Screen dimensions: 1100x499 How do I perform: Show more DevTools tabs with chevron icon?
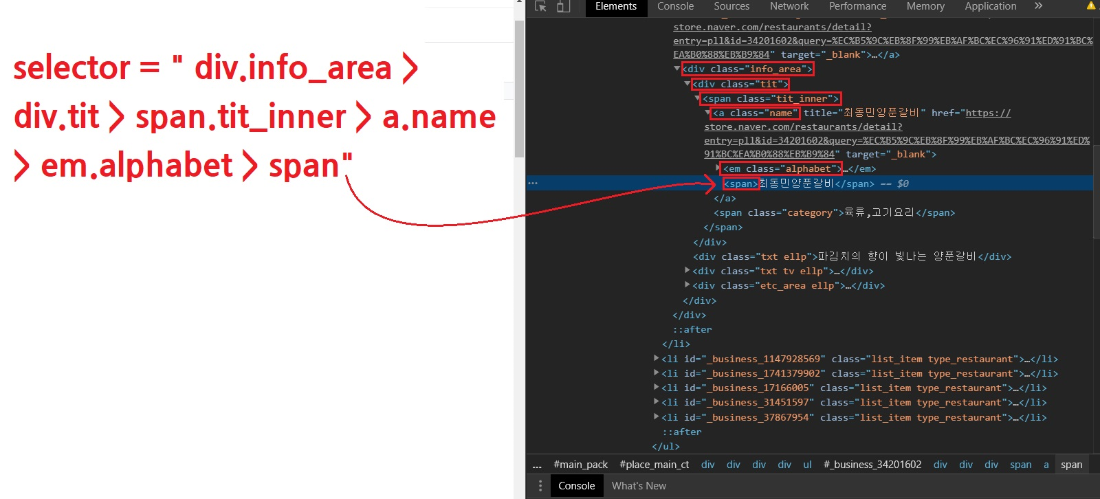point(1038,6)
